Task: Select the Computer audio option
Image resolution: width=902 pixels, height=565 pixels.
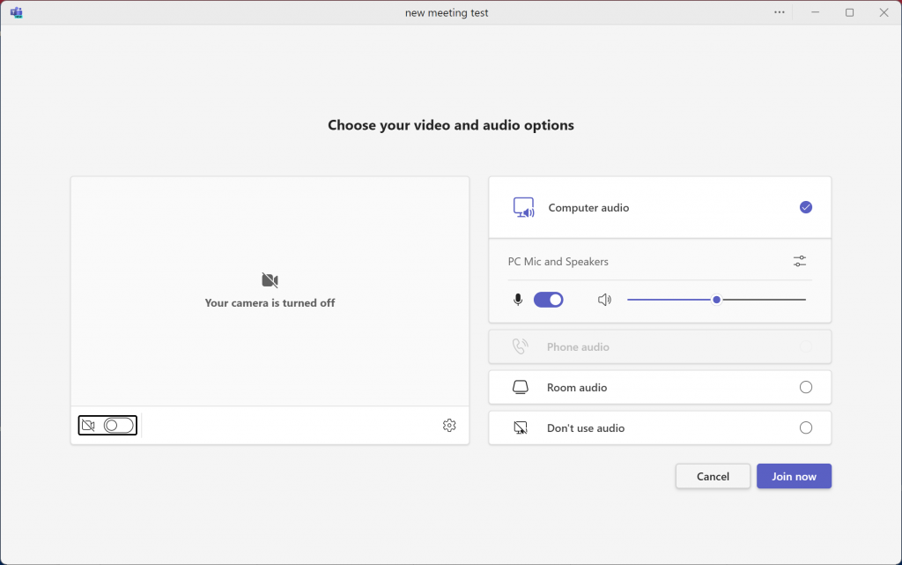Action: pyautogui.click(x=805, y=208)
